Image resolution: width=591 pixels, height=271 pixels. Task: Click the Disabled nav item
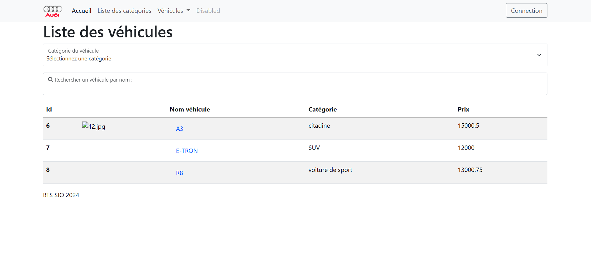coord(208,11)
